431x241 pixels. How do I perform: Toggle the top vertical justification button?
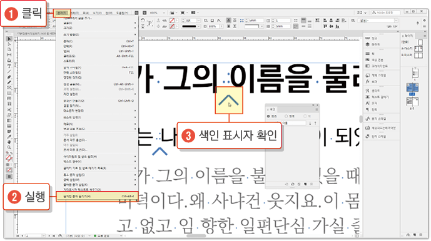pos(303,21)
